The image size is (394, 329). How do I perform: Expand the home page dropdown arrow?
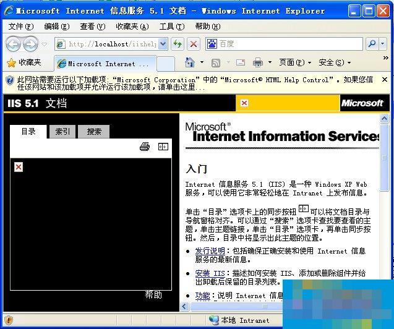(202, 62)
